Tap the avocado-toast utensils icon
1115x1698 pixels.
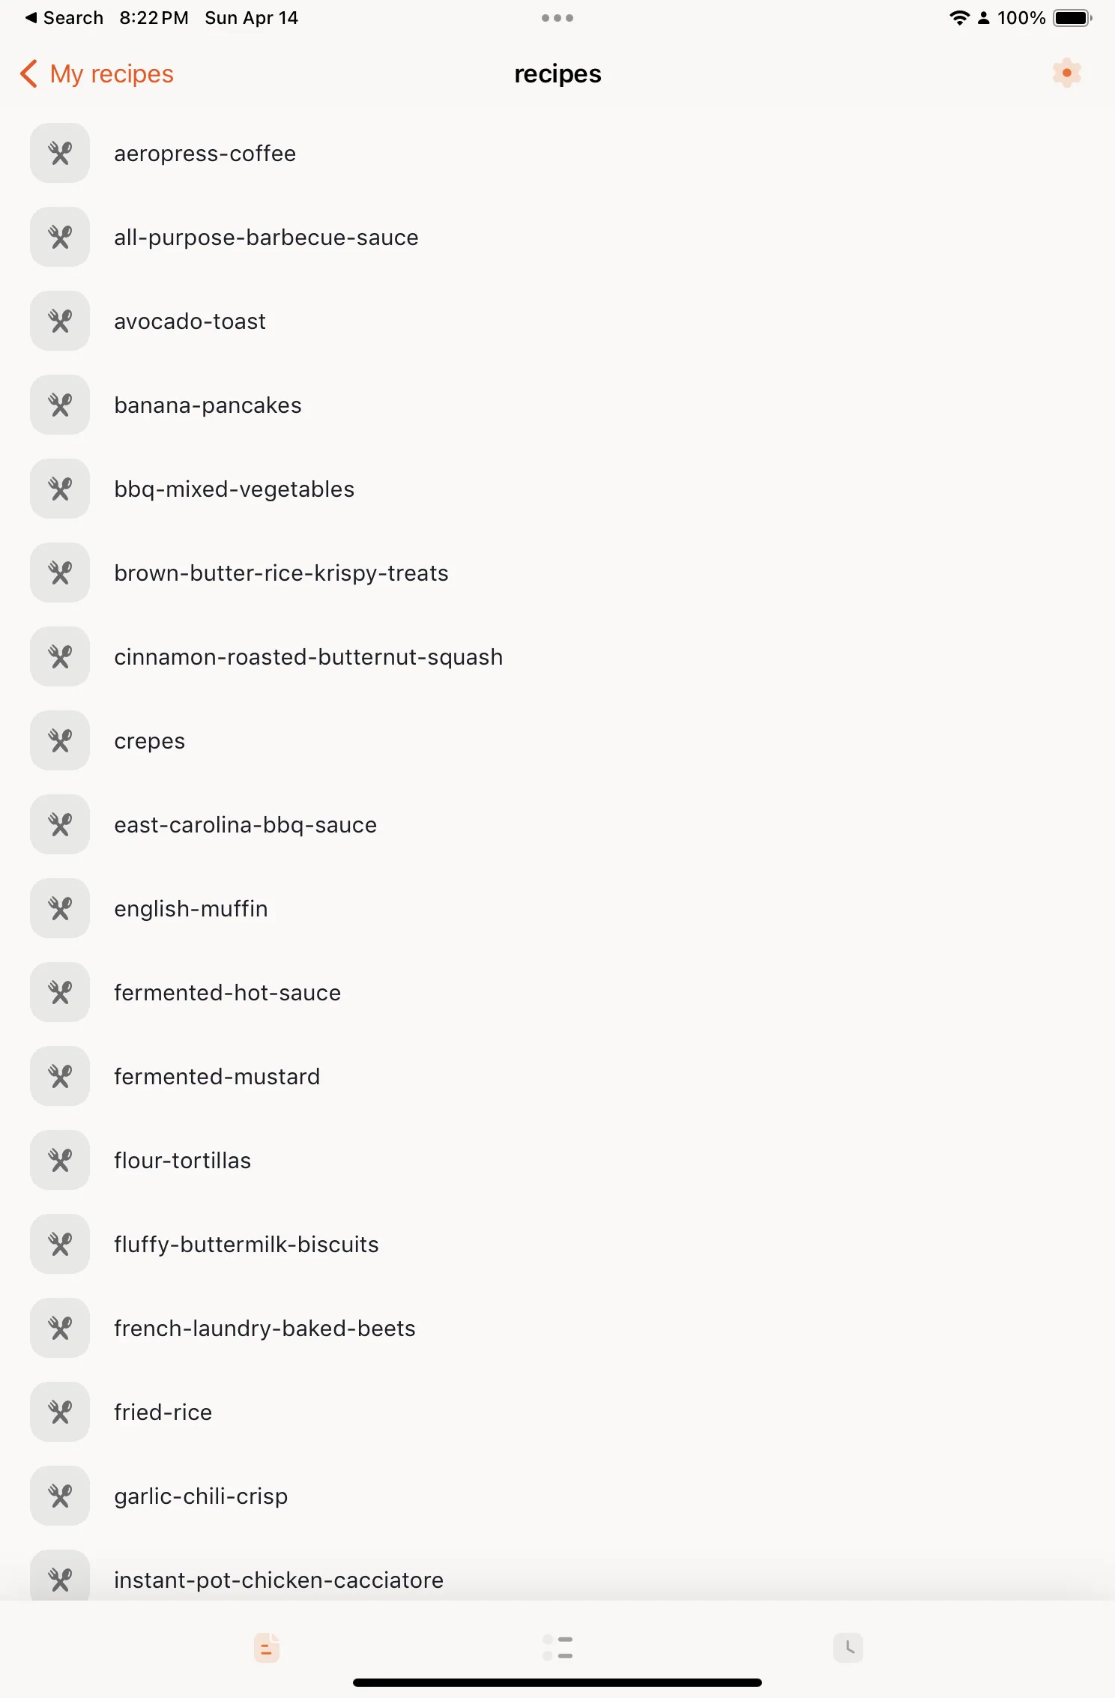click(60, 321)
